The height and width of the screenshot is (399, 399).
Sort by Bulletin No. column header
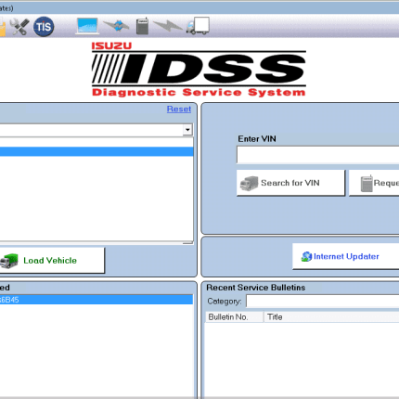tap(235, 317)
